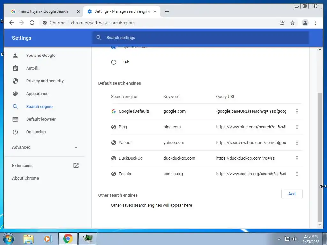Click the Chrome site info icon in address bar
This screenshot has width=327, height=245.
point(45,23)
